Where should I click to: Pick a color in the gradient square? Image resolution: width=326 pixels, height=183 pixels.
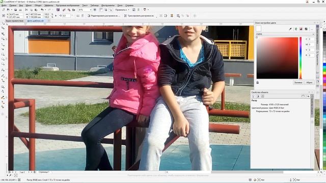277,58
